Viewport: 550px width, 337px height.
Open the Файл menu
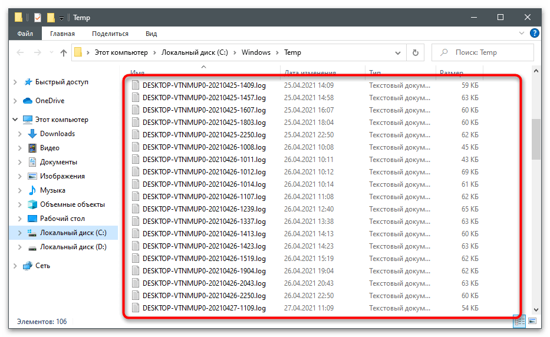coord(25,34)
